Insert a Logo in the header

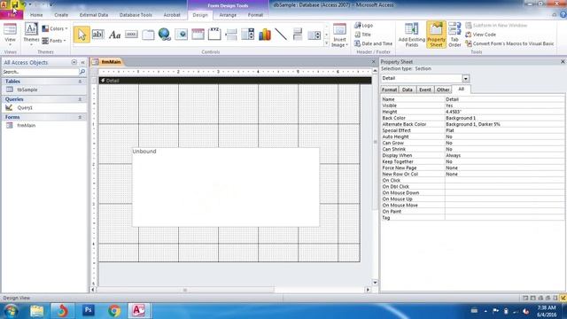tap(364, 26)
